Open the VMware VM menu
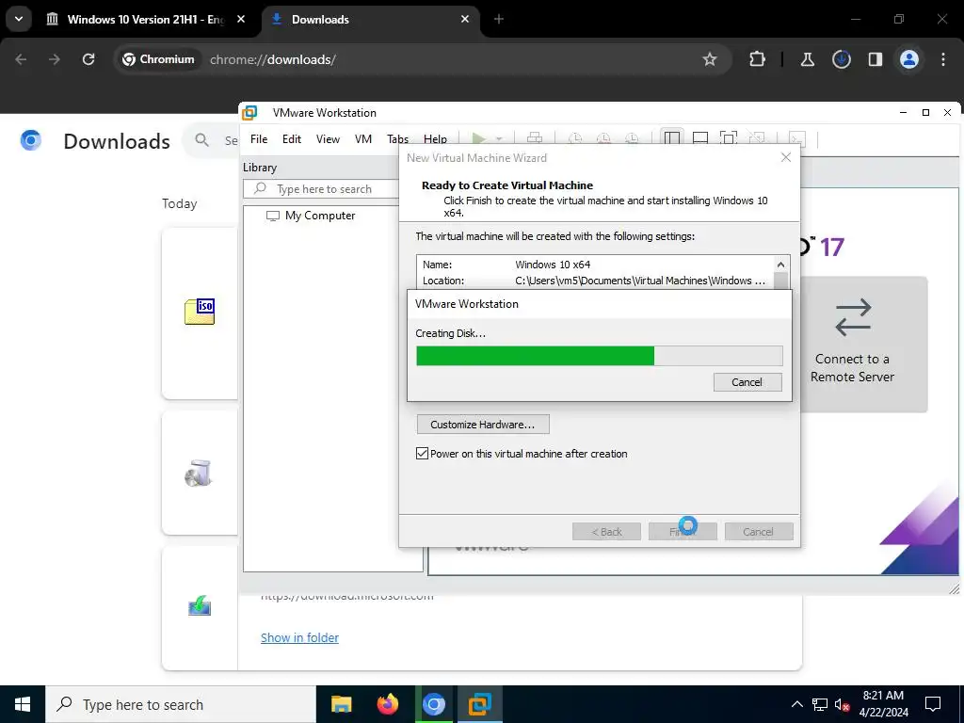Screen dimensions: 964x723 [363, 139]
